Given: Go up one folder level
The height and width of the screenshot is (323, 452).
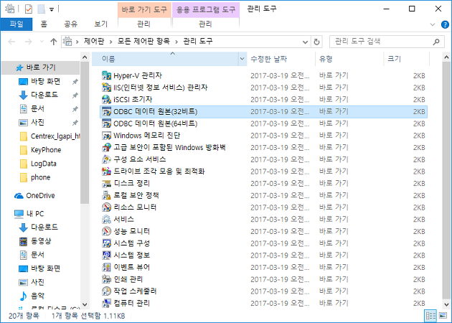Looking at the screenshot, I should (x=54, y=42).
